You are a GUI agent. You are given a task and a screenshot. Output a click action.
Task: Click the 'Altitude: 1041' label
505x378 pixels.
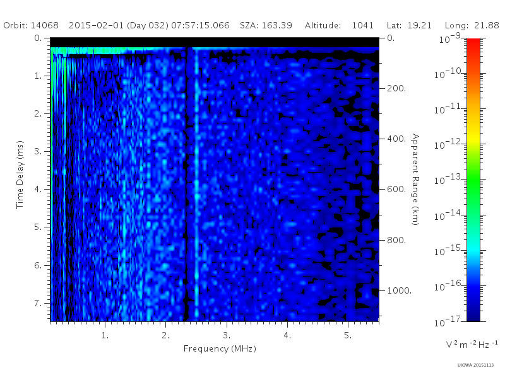339,25
